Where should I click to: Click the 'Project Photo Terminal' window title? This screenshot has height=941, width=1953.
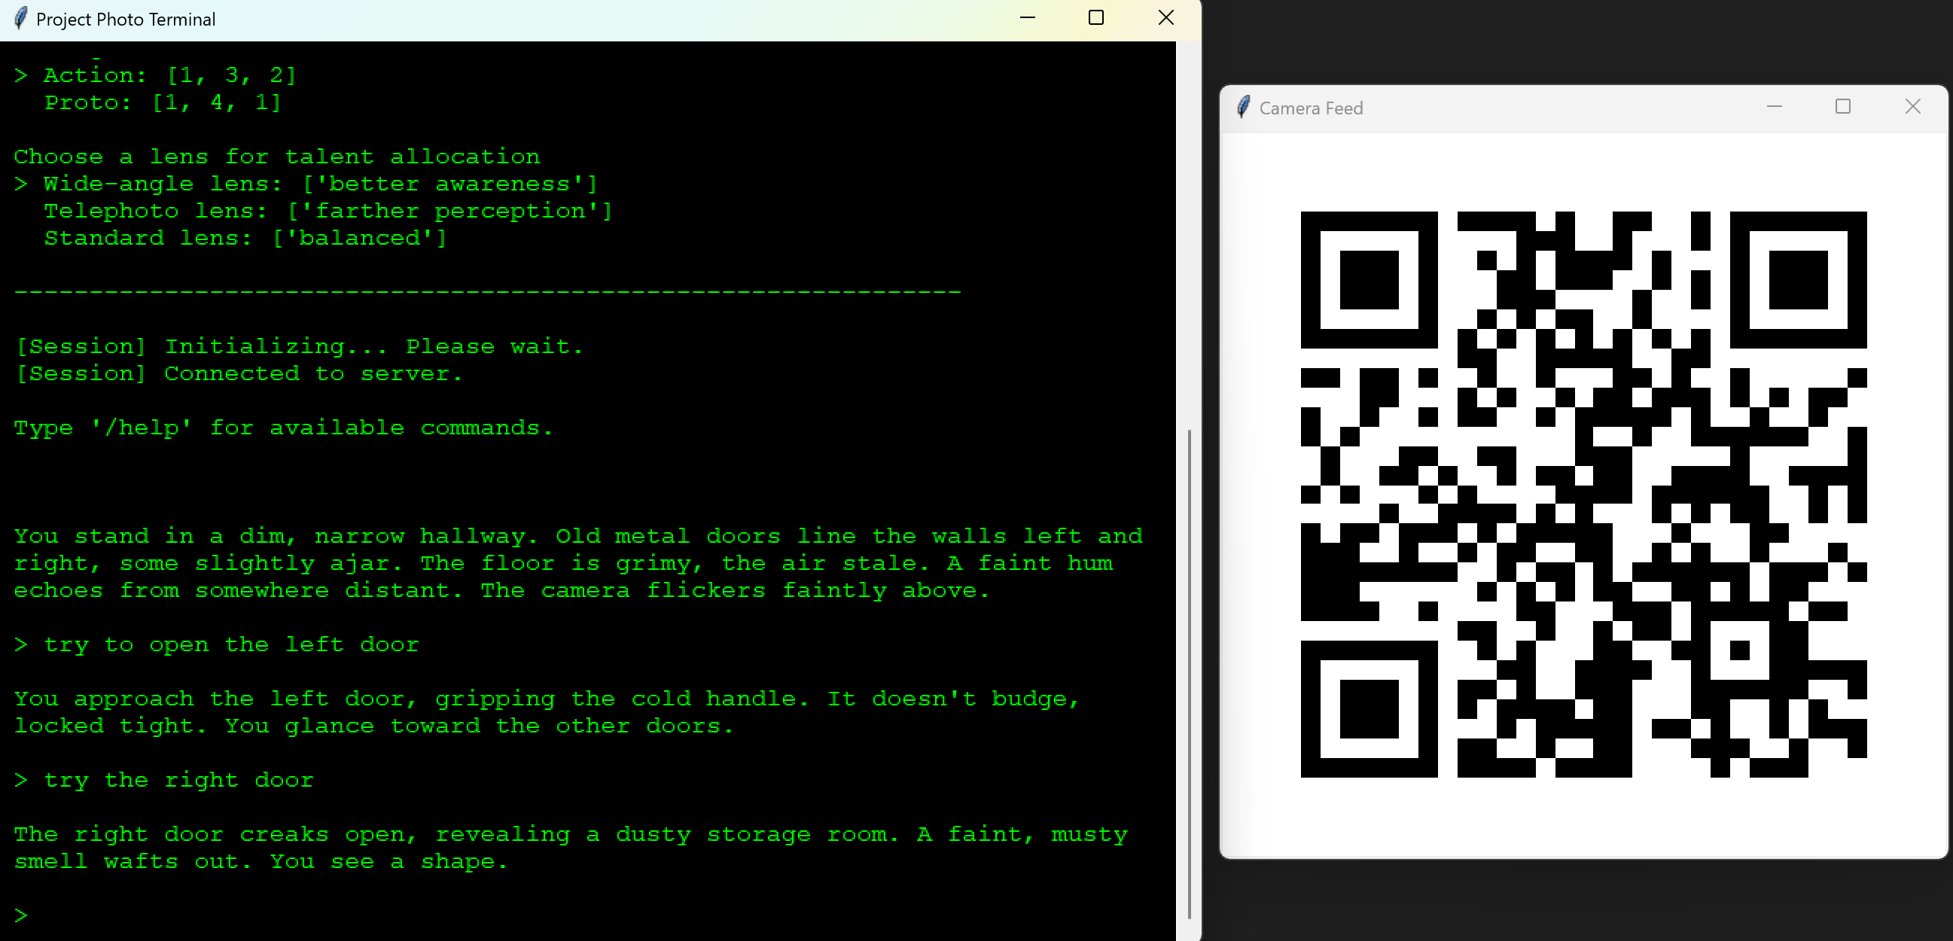pos(126,20)
